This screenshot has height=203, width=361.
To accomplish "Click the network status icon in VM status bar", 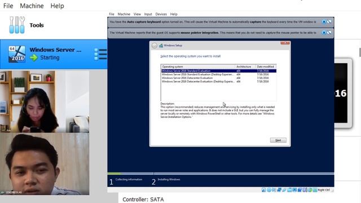I will [x=279, y=190].
